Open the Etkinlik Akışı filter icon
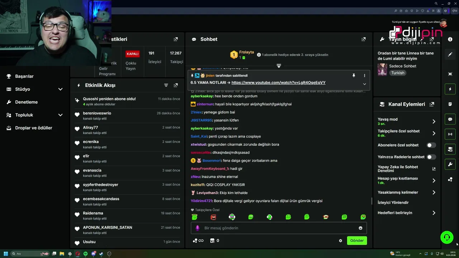Screen dimensions: 459x258 [166, 85]
